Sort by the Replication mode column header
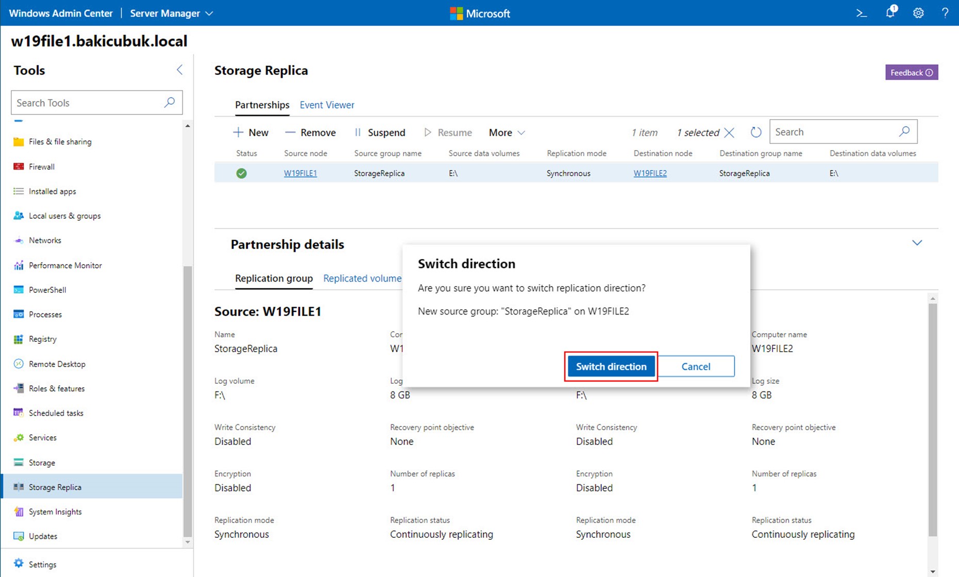The image size is (959, 577). coord(576,153)
